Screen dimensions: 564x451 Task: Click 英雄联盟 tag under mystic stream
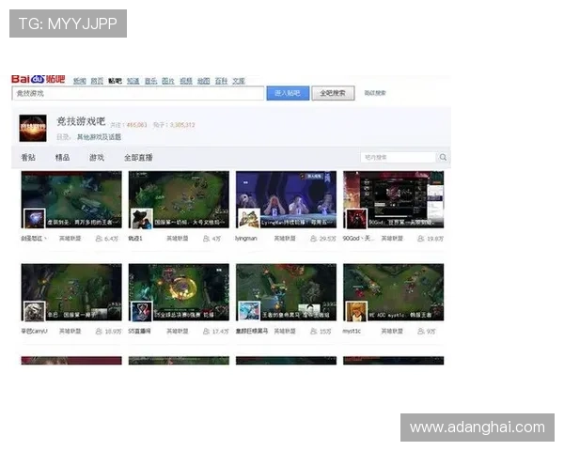(x=392, y=332)
